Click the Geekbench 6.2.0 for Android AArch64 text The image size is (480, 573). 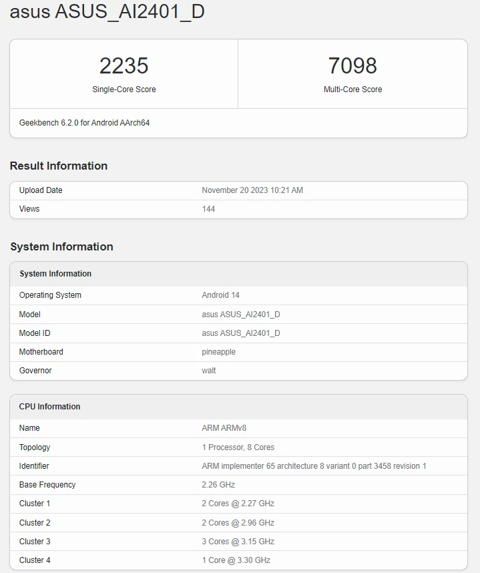pos(84,123)
